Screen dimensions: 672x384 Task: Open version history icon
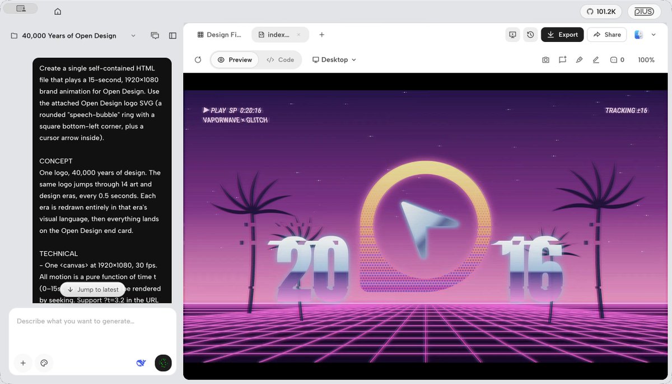click(530, 35)
